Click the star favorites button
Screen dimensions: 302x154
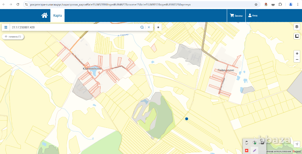pos(158,27)
